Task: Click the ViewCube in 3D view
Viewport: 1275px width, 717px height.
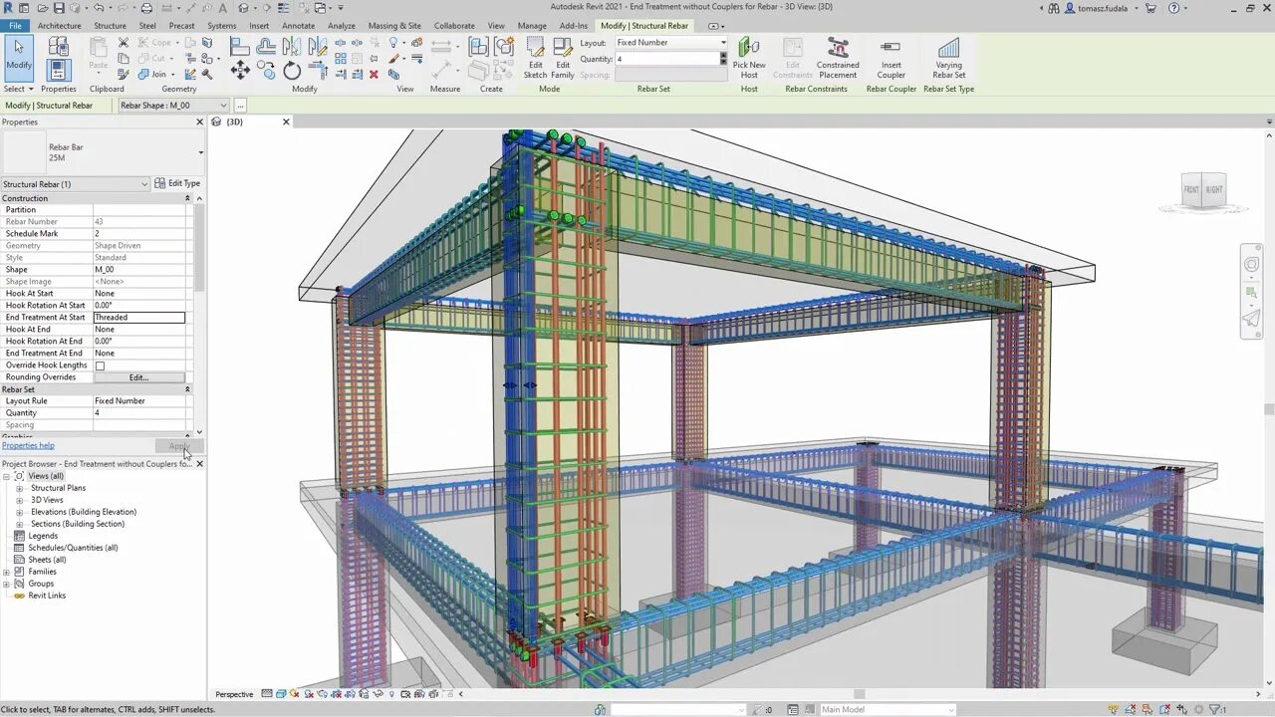Action: coord(1202,189)
